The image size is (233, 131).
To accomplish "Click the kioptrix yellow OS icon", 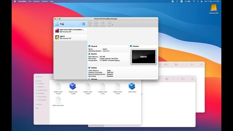I will pos(57,37).
